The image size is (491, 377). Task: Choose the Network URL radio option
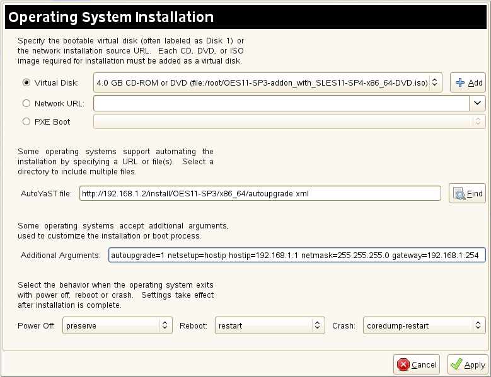(26, 103)
